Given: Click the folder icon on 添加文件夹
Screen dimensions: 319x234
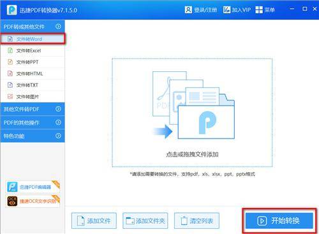Looking at the screenshot, I should tap(130, 221).
